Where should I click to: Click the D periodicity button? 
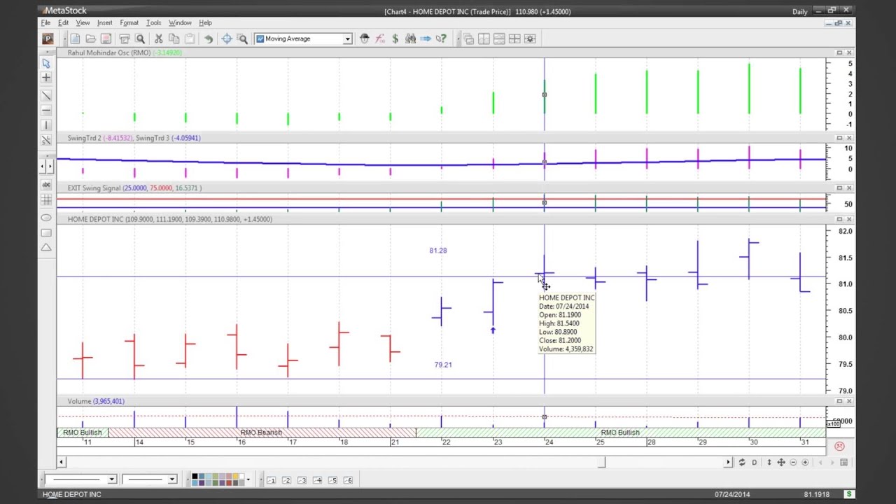(755, 463)
